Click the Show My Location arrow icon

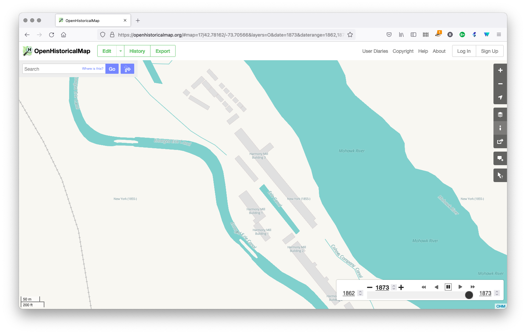[500, 97]
